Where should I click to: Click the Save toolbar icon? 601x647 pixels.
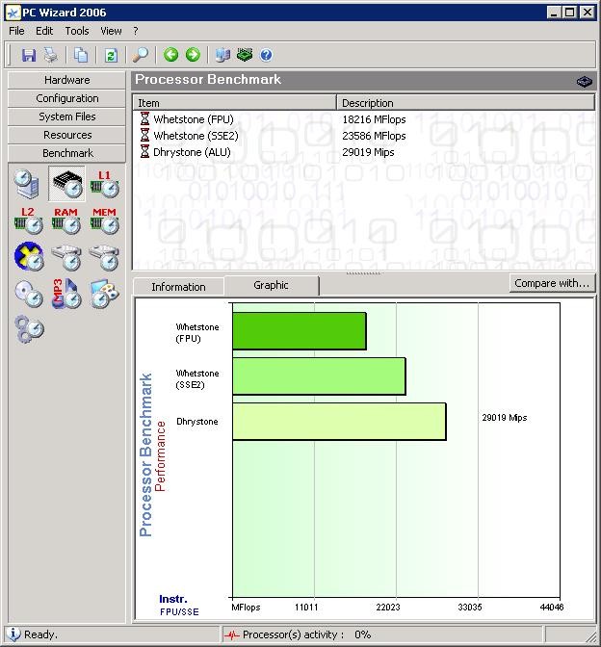pyautogui.click(x=29, y=55)
